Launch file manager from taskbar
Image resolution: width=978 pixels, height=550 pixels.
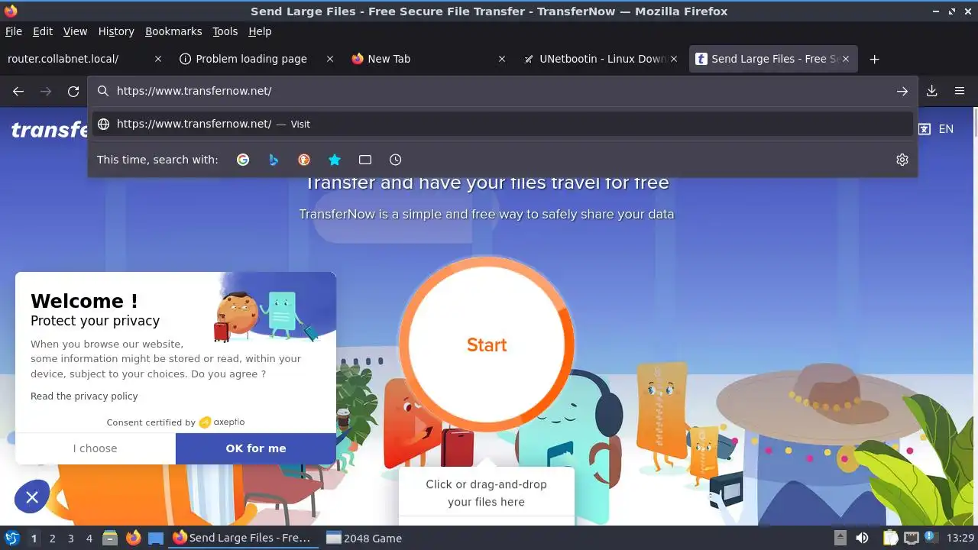tap(110, 538)
